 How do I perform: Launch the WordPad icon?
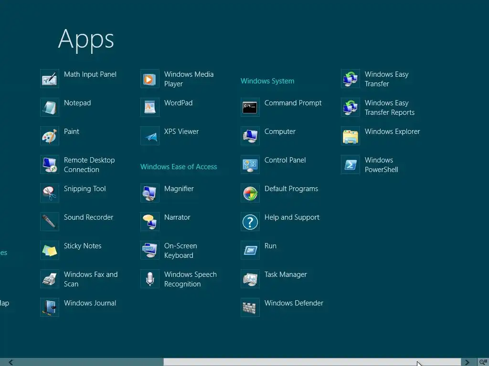coord(150,107)
